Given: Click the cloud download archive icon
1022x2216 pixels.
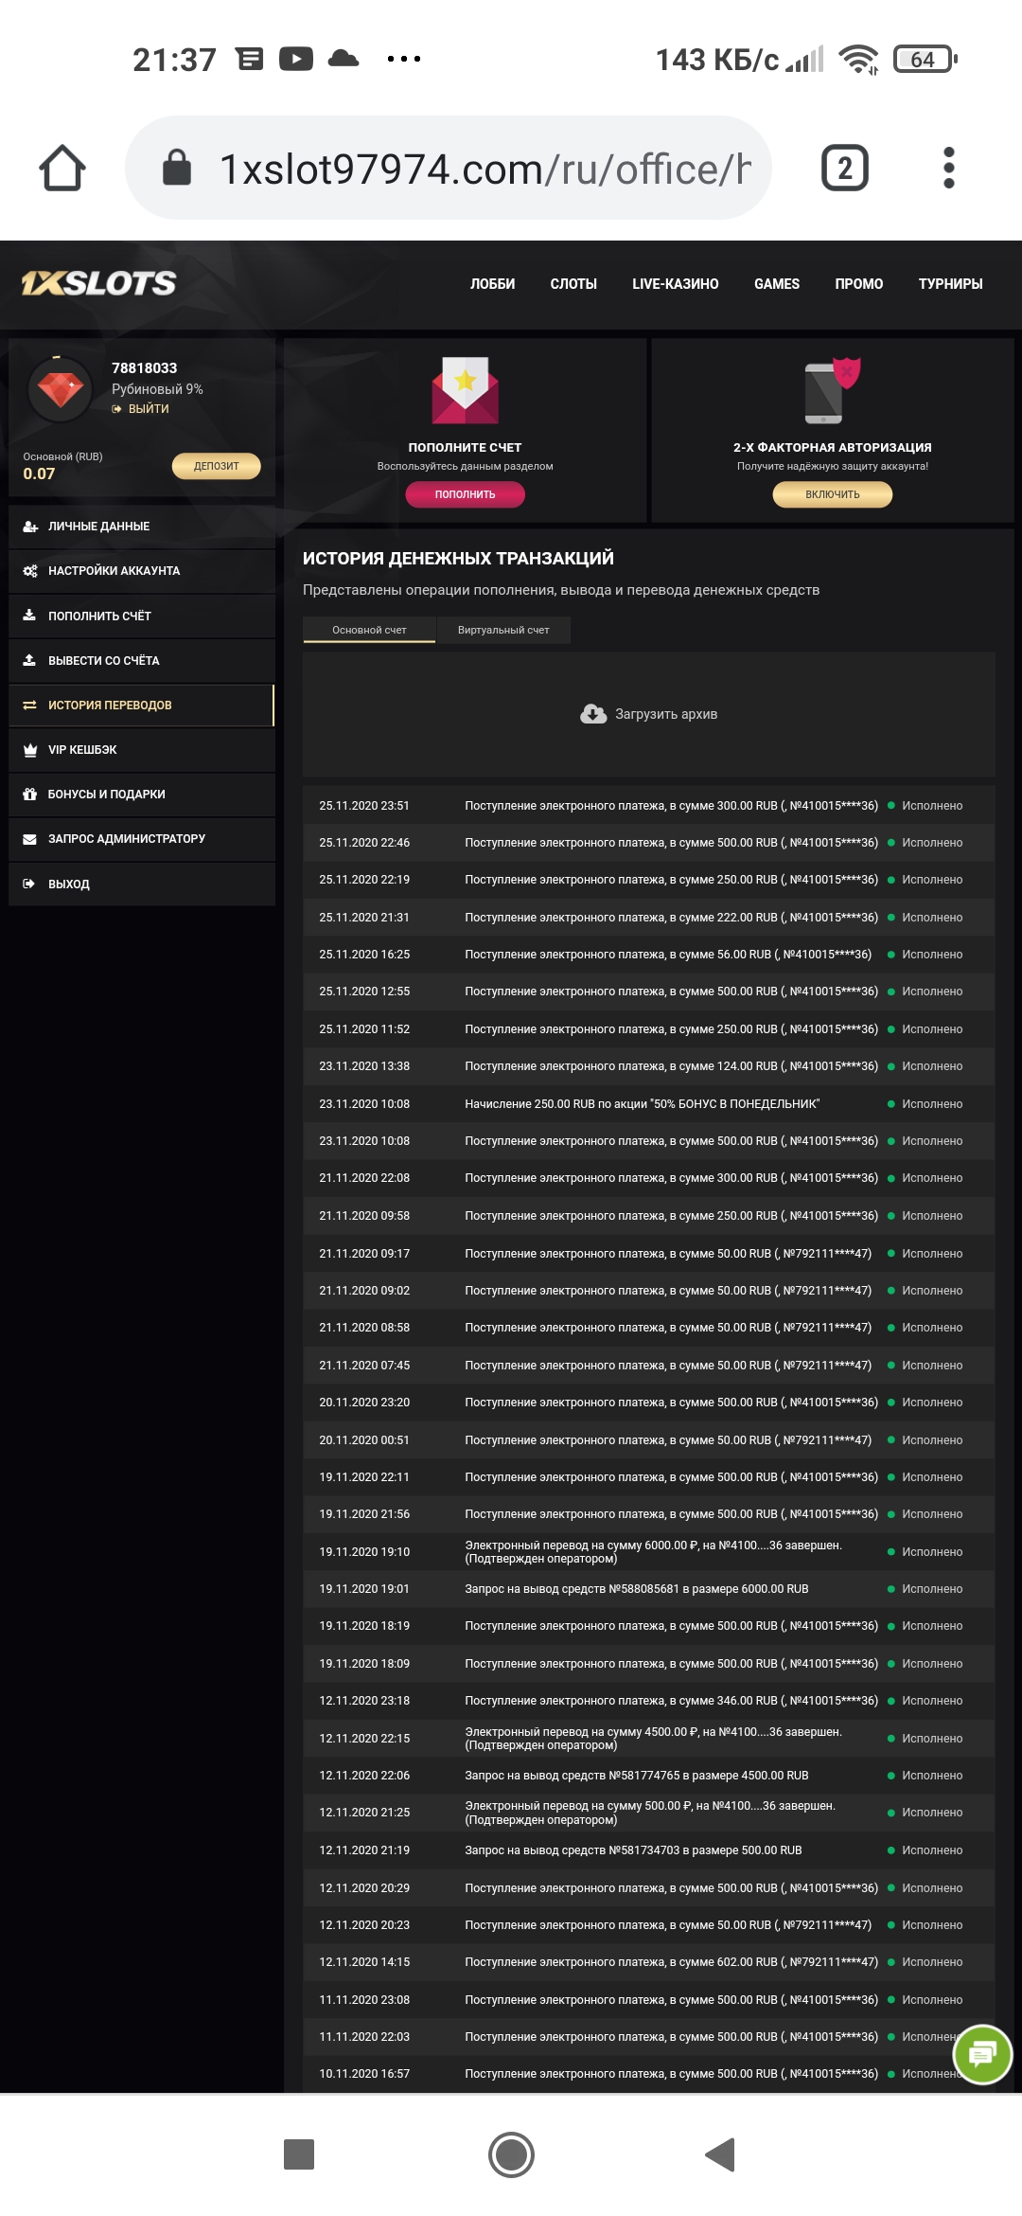Looking at the screenshot, I should pyautogui.click(x=593, y=714).
